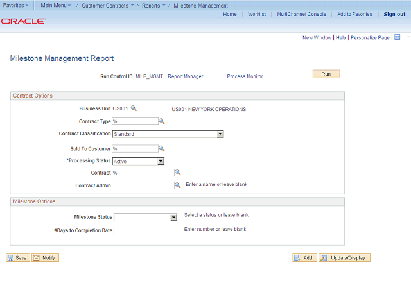Click the Save button with disk icon
Image resolution: width=411 pixels, height=308 pixels.
click(18, 258)
